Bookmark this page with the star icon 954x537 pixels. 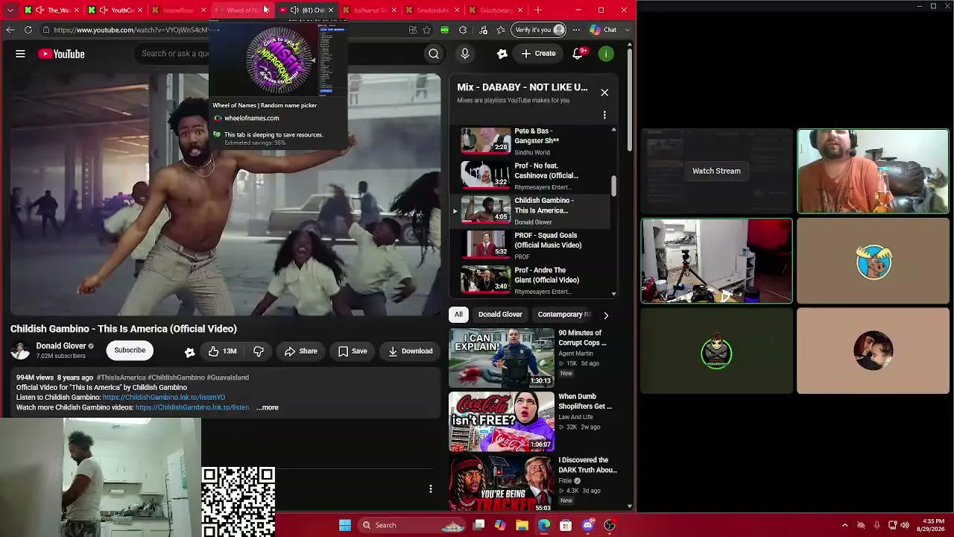tap(427, 30)
